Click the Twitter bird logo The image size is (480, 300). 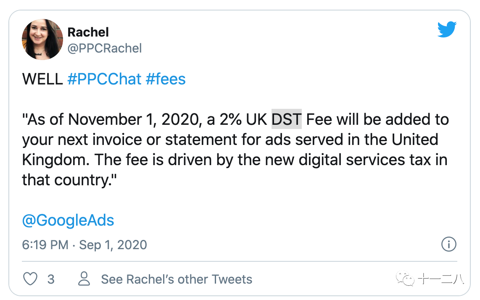(x=446, y=30)
